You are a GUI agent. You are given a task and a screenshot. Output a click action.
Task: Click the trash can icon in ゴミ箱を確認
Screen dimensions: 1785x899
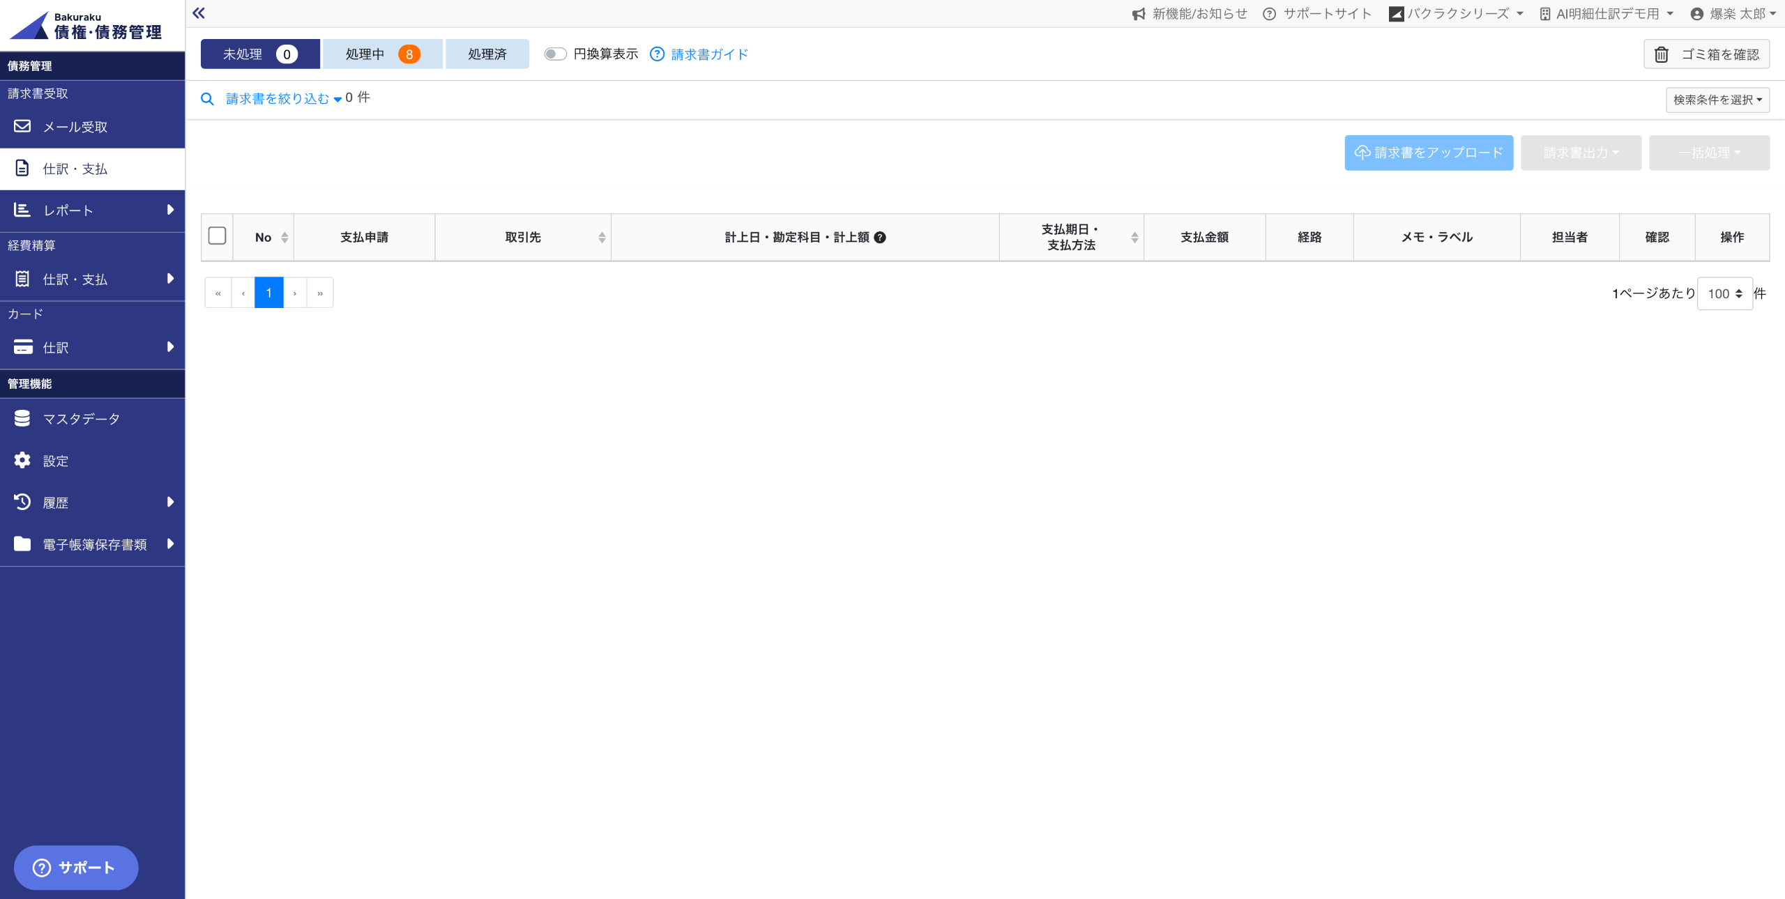point(1662,54)
